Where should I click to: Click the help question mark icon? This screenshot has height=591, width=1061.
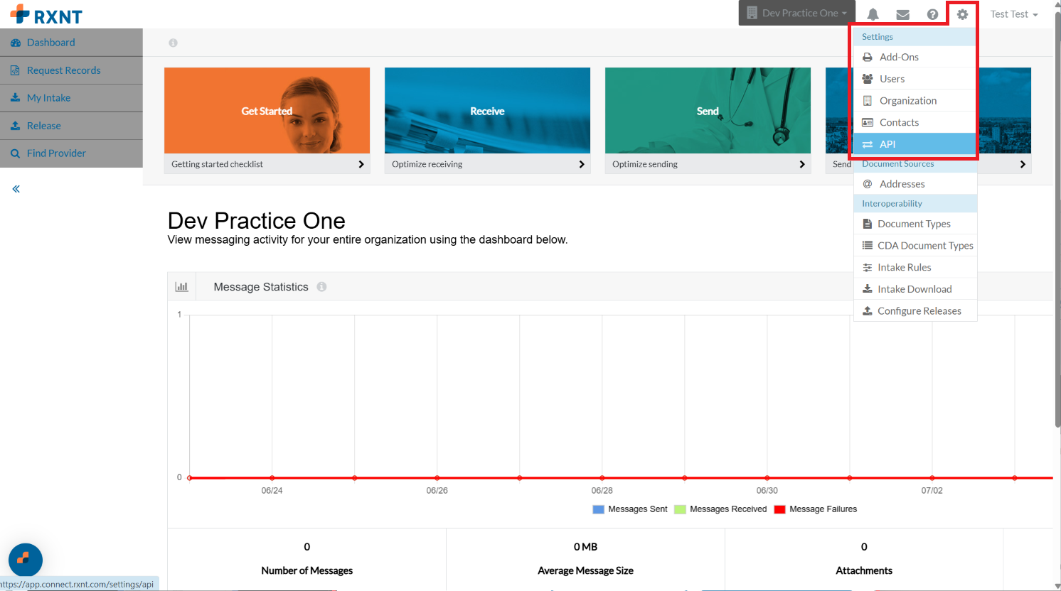(932, 14)
